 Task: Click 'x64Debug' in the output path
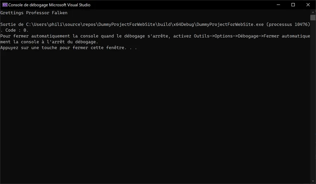coord(184,24)
